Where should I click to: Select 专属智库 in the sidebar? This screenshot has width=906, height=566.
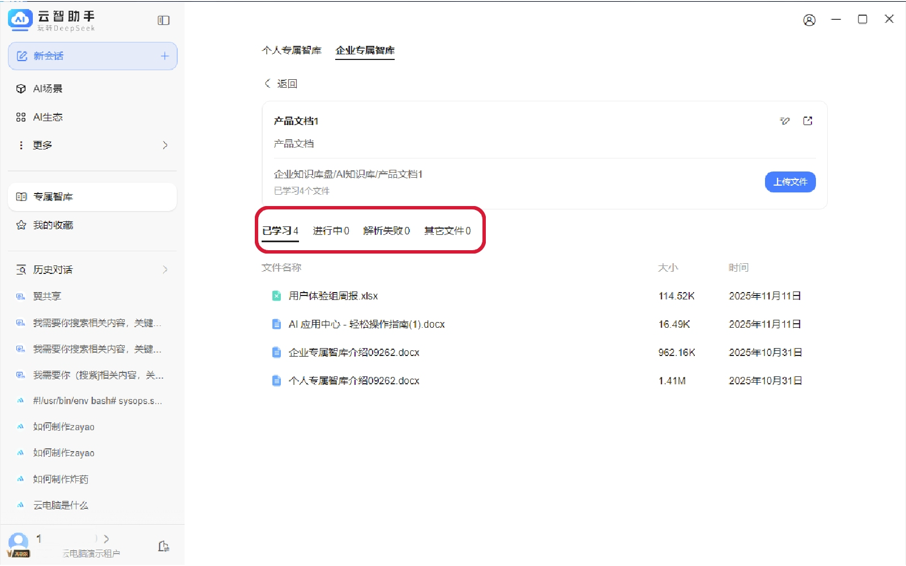pos(53,197)
